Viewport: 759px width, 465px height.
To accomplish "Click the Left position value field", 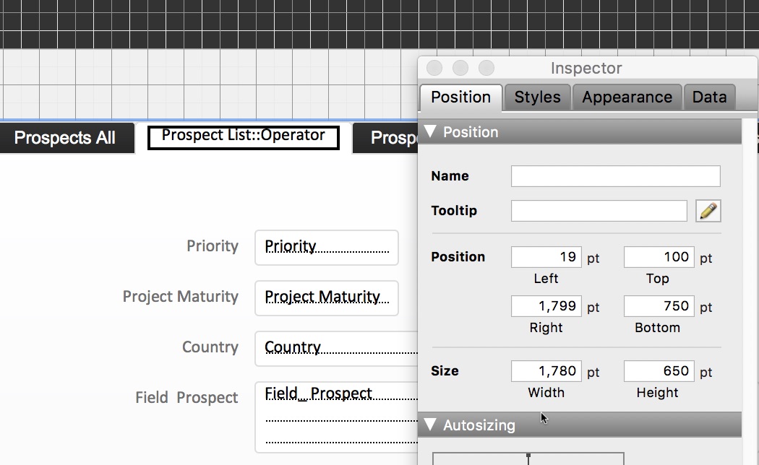I will (546, 257).
